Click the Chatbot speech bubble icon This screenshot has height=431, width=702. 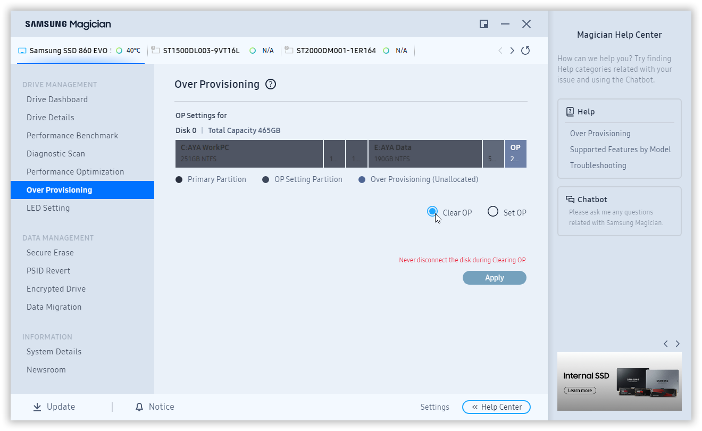(x=570, y=200)
